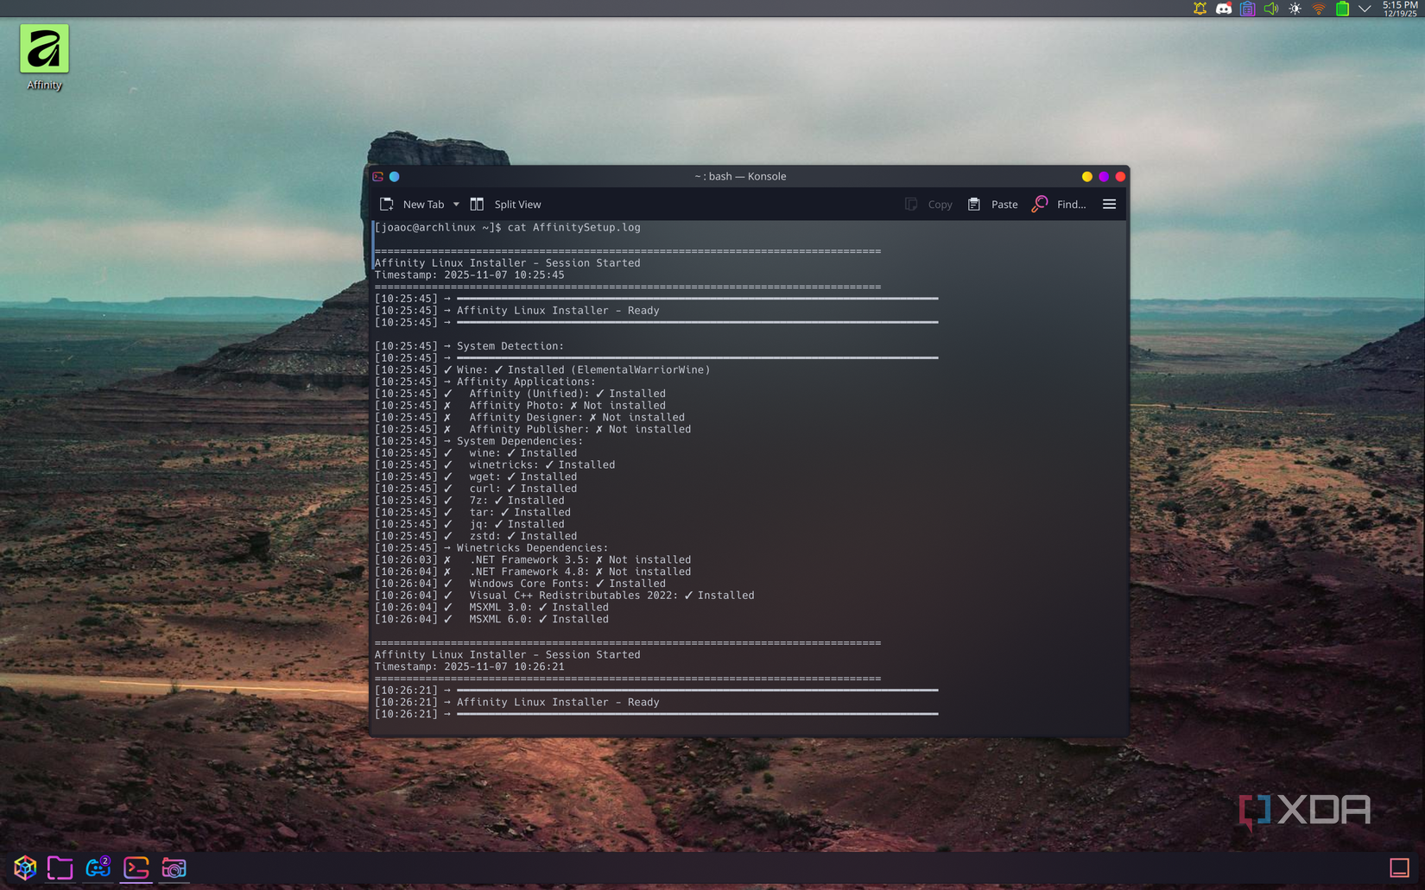Expand the New Tab dropdown arrow
The image size is (1425, 890).
(x=456, y=205)
